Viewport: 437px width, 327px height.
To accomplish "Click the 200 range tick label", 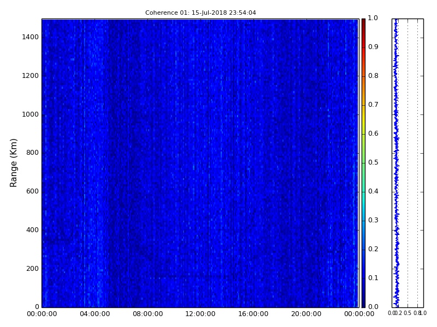I will 32,269.
